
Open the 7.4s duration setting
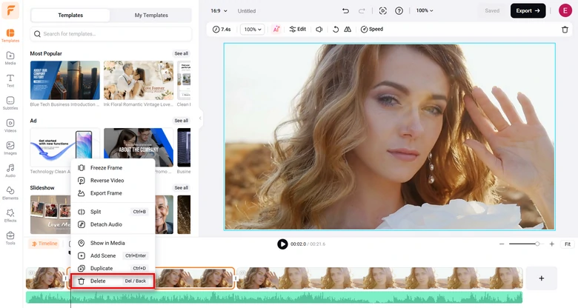(222, 29)
